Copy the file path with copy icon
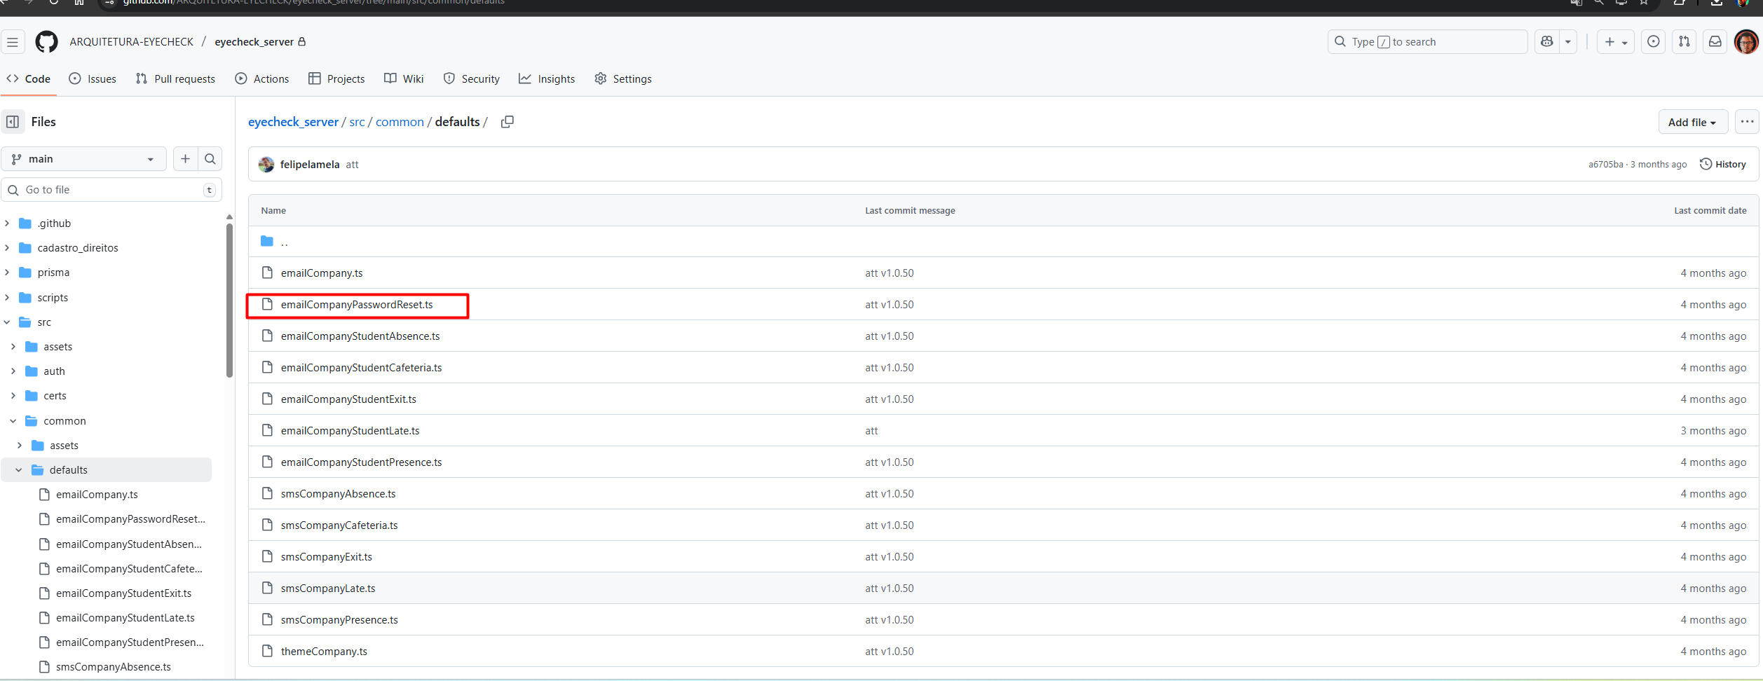1763x681 pixels. tap(507, 122)
